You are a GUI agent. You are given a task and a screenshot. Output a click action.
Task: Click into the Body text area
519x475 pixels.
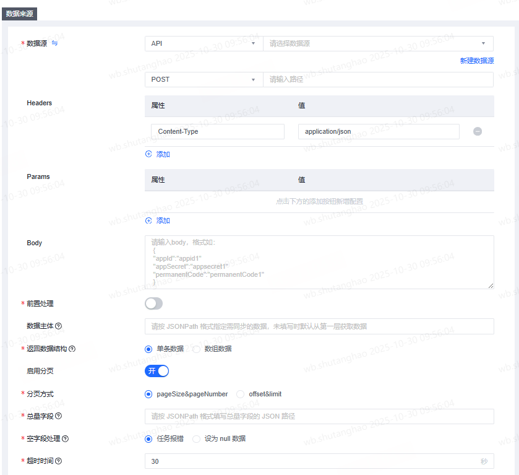[319, 261]
